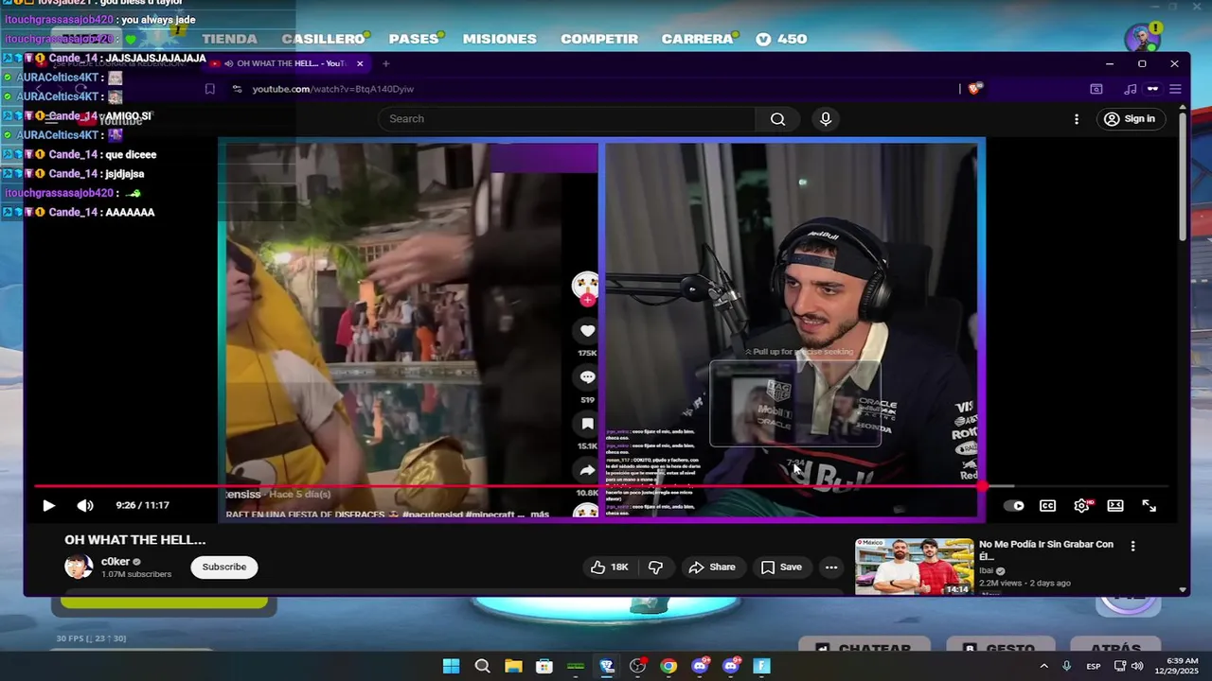Close the 'OH WHAT THE HELL' tab
This screenshot has height=681, width=1212.
(360, 63)
